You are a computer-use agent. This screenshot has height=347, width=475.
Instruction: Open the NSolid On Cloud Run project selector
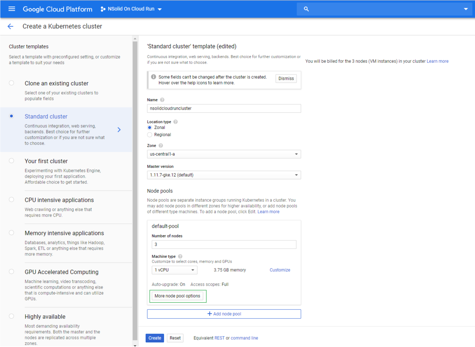click(x=131, y=9)
